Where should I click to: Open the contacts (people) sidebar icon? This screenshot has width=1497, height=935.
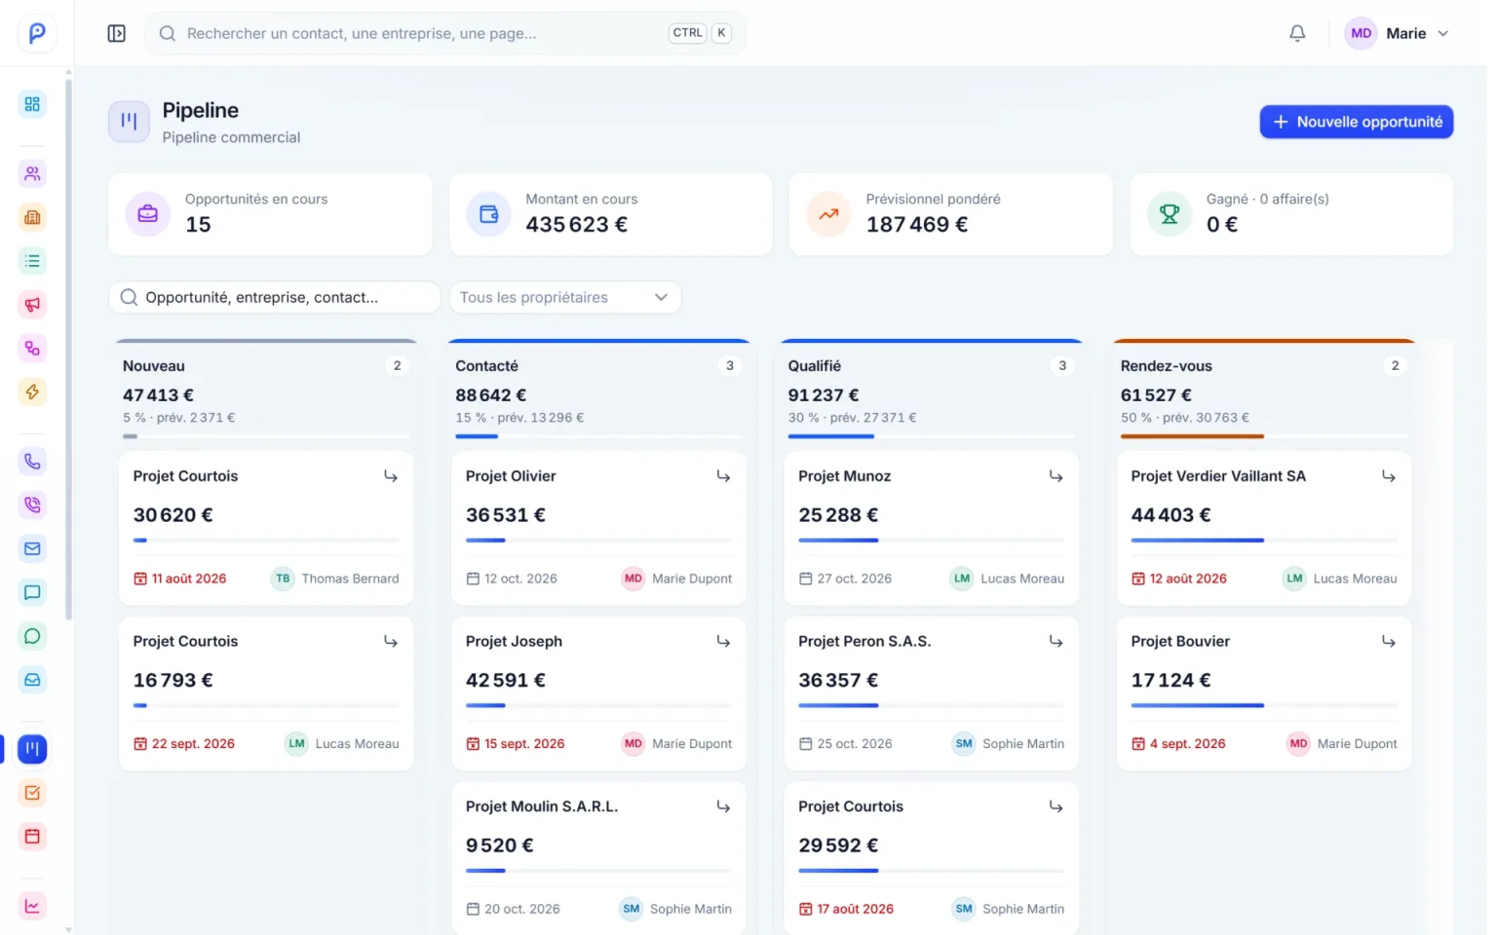(32, 173)
